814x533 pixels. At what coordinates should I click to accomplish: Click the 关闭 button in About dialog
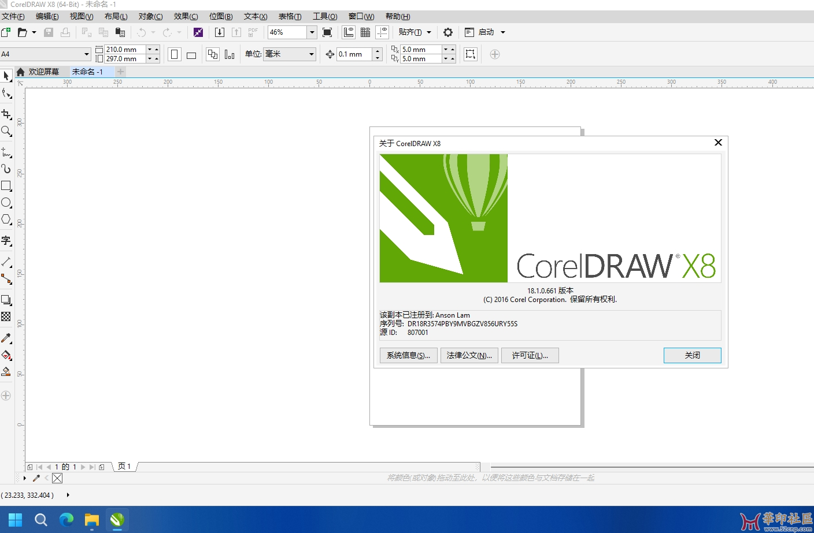pos(692,355)
